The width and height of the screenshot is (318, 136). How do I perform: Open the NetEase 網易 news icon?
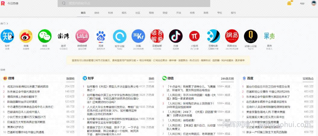232,36
